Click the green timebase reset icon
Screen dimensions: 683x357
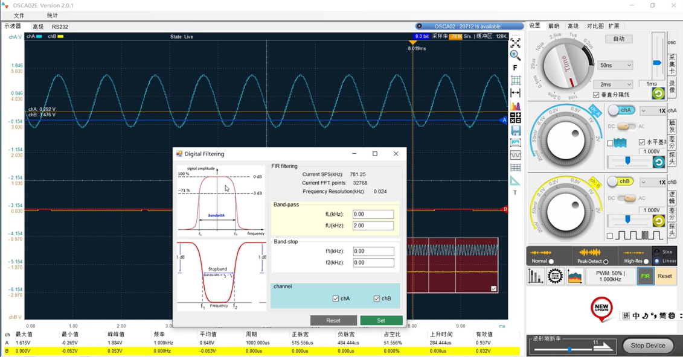658,93
